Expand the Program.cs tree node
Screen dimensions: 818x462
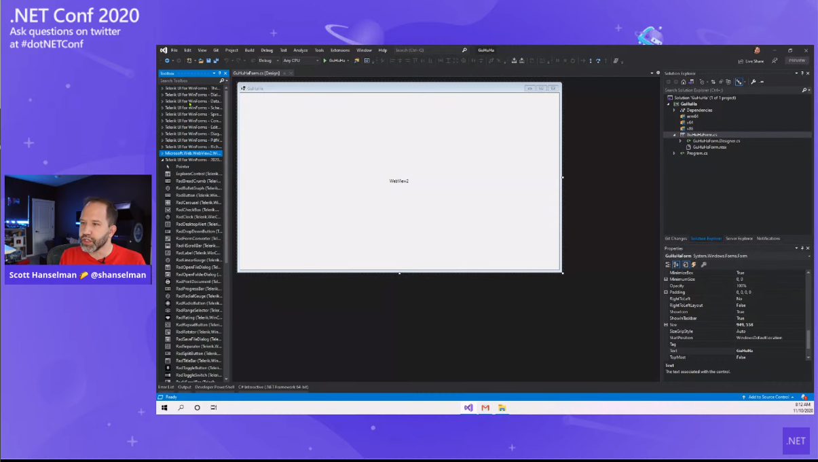(x=674, y=153)
